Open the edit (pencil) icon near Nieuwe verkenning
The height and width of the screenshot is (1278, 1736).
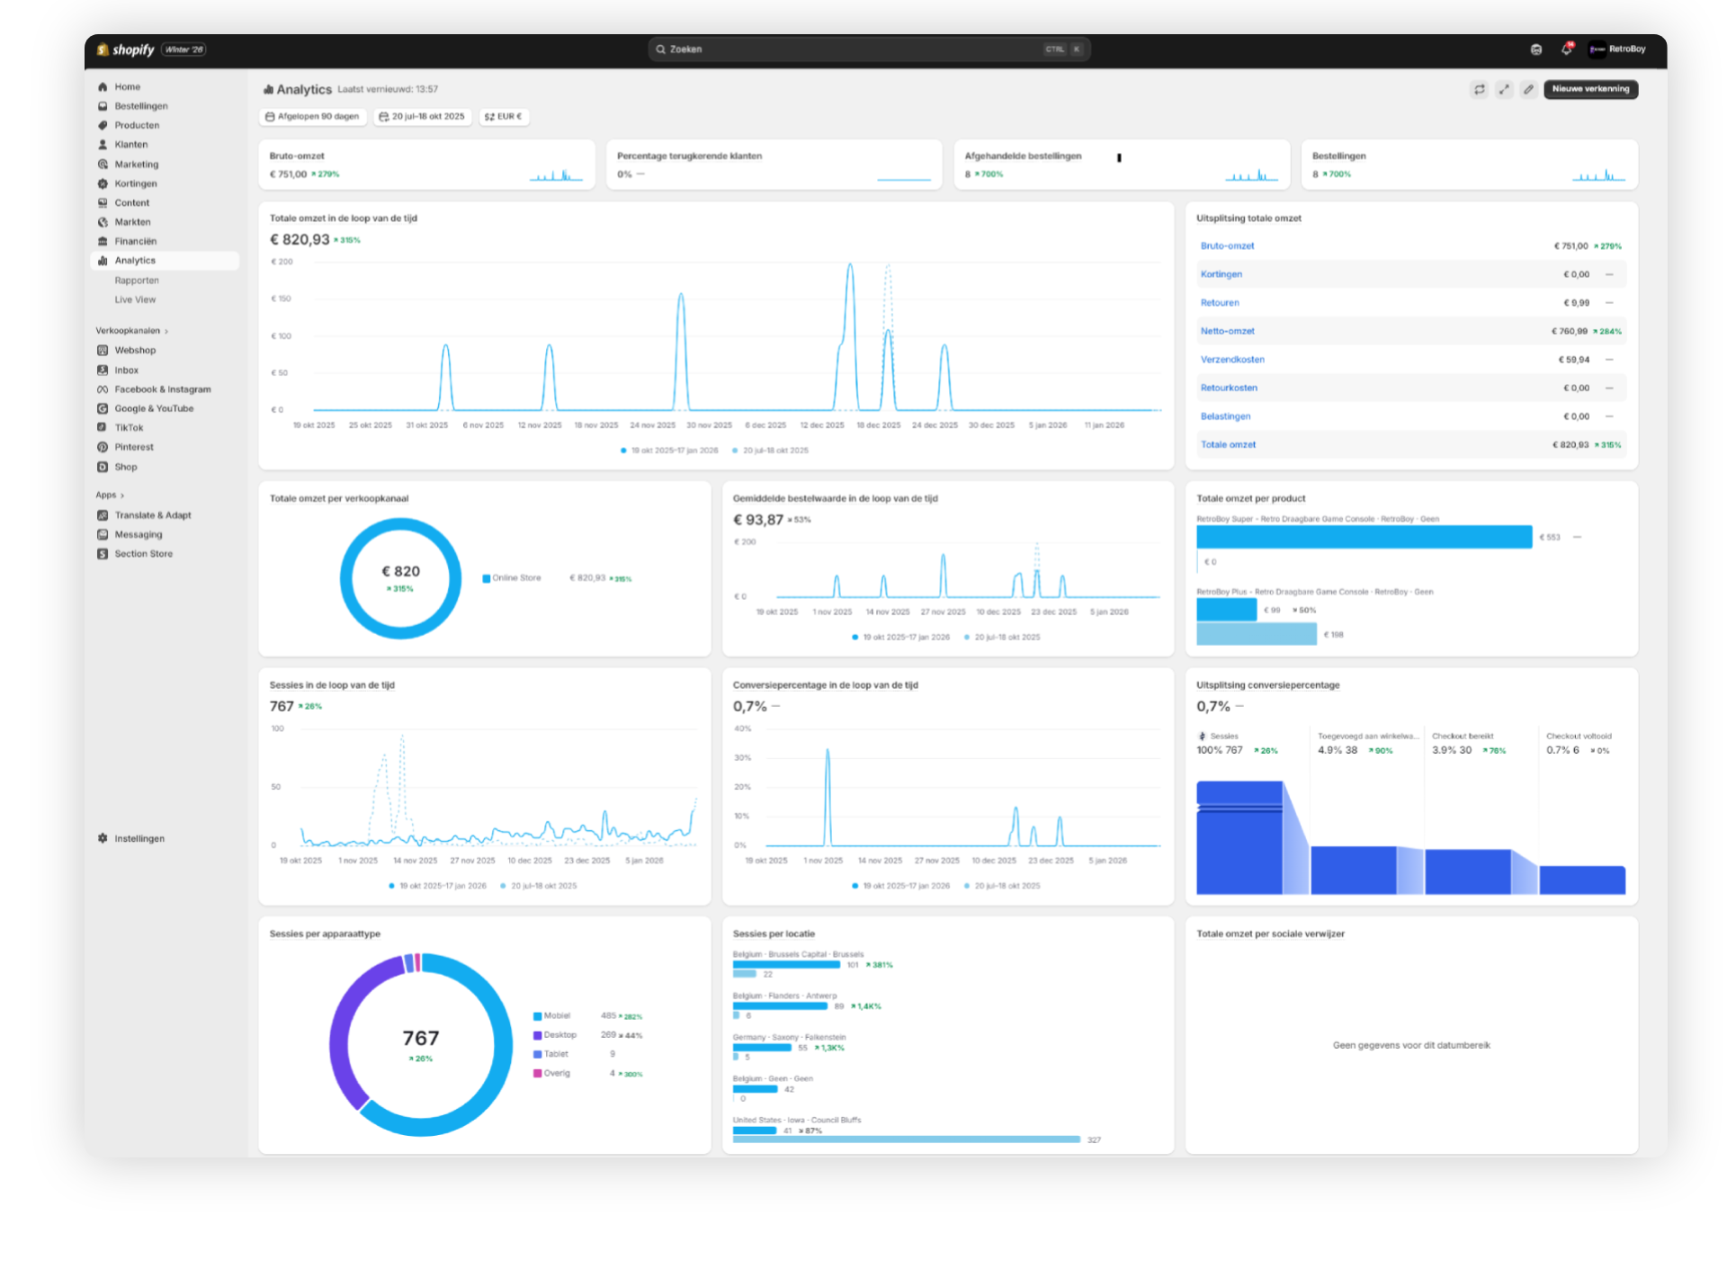1528,89
